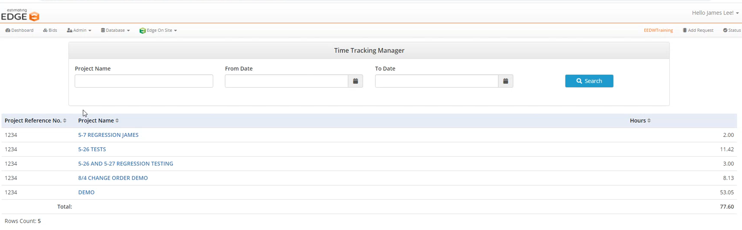Expand the Admin dropdown menu

(79, 30)
